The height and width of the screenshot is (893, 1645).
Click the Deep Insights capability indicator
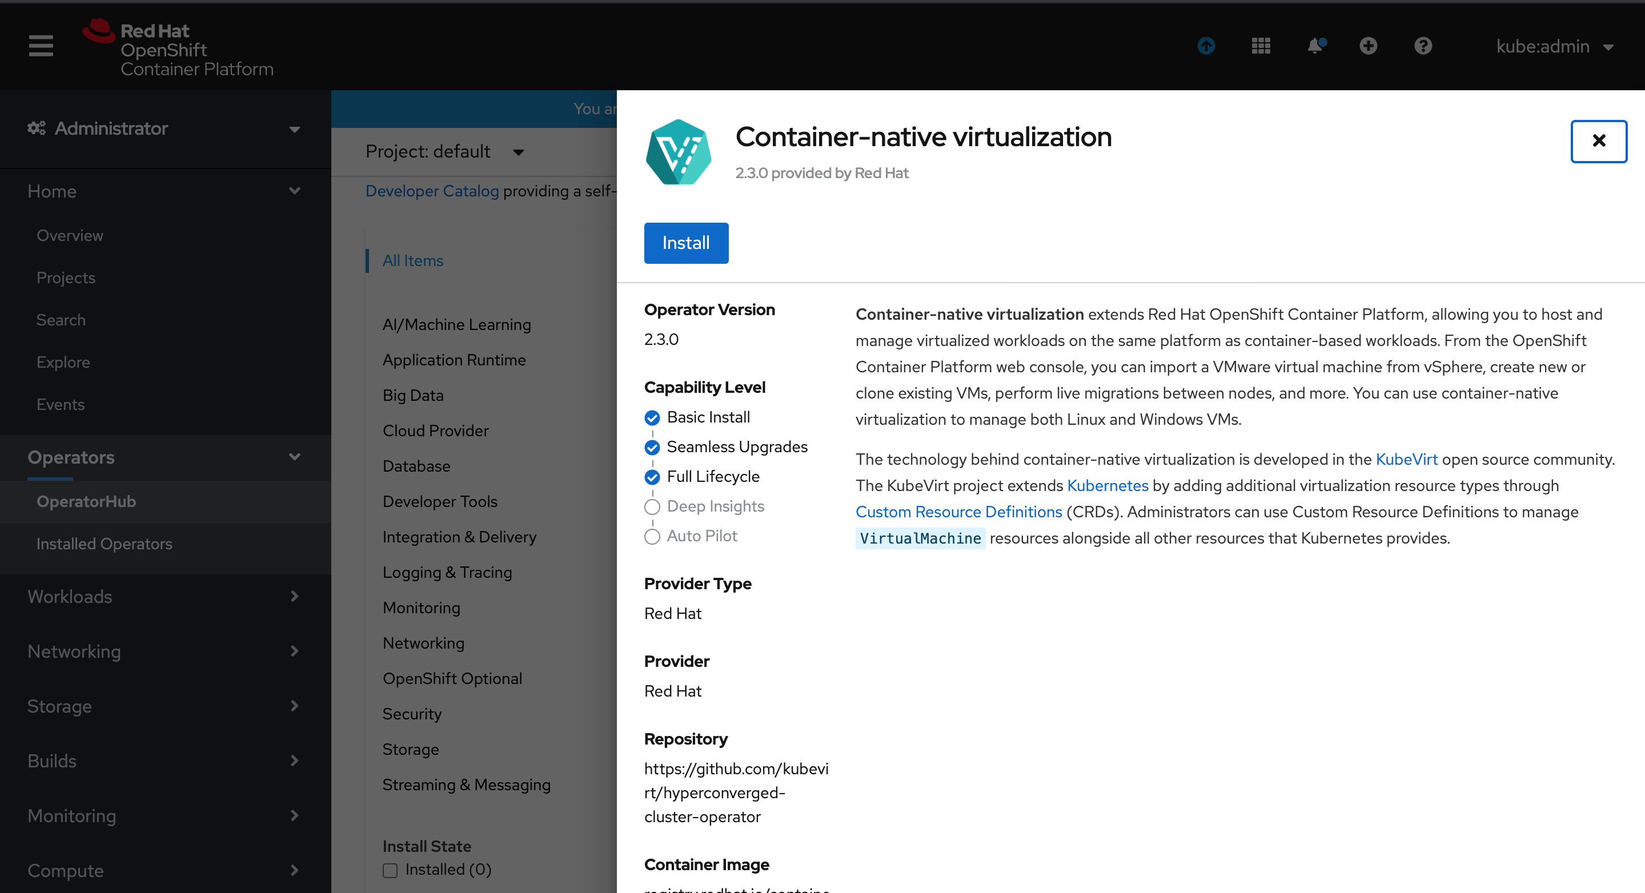tap(652, 507)
